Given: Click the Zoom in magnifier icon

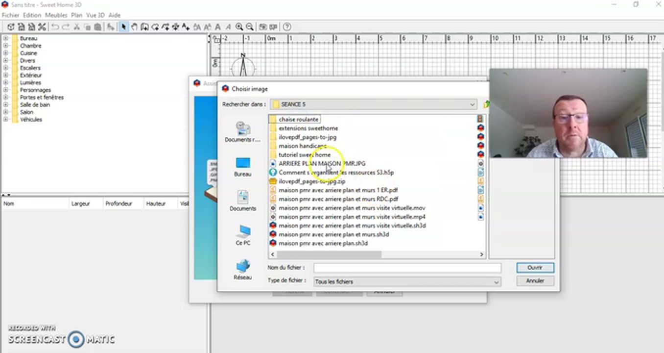Looking at the screenshot, I should pyautogui.click(x=239, y=27).
